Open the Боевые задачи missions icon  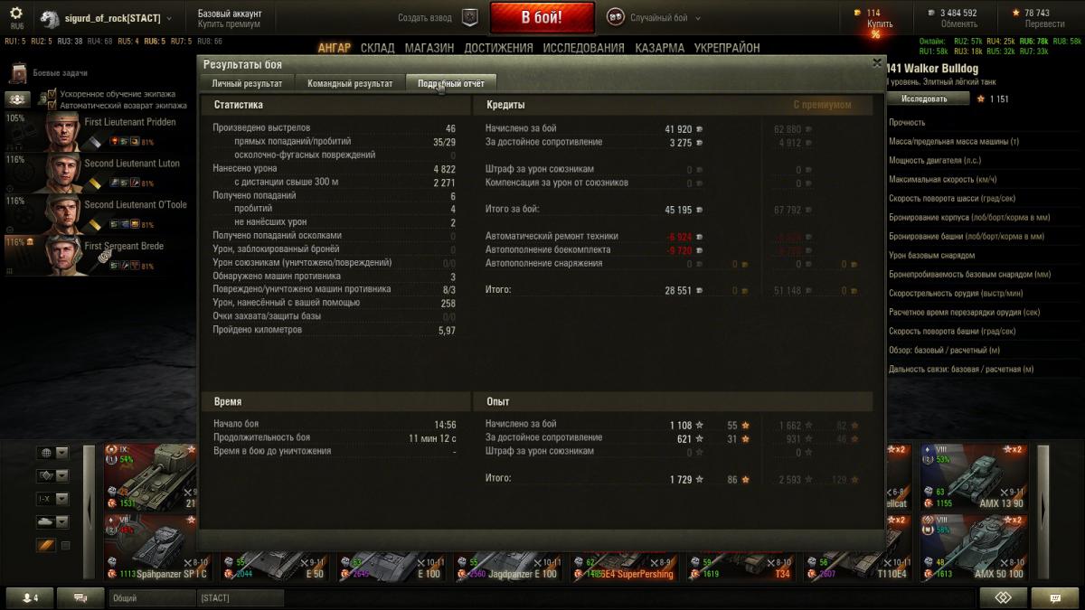click(x=18, y=72)
